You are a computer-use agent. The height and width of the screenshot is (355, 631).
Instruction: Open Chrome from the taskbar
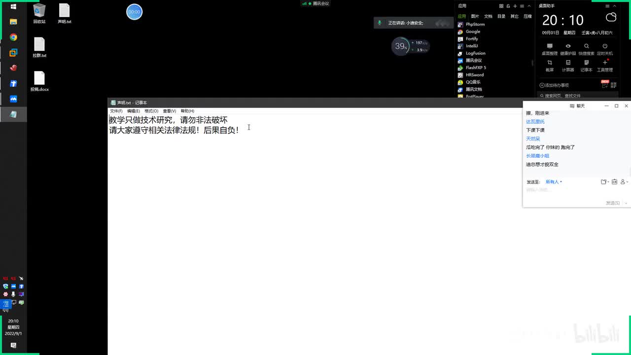pyautogui.click(x=13, y=37)
